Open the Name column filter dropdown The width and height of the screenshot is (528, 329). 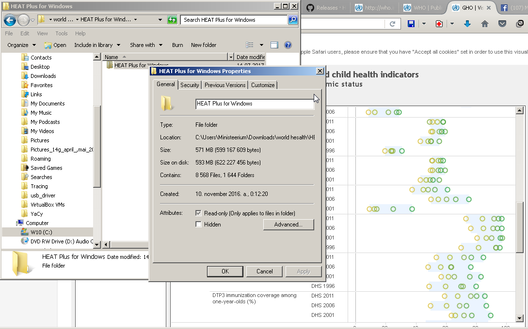(231, 57)
